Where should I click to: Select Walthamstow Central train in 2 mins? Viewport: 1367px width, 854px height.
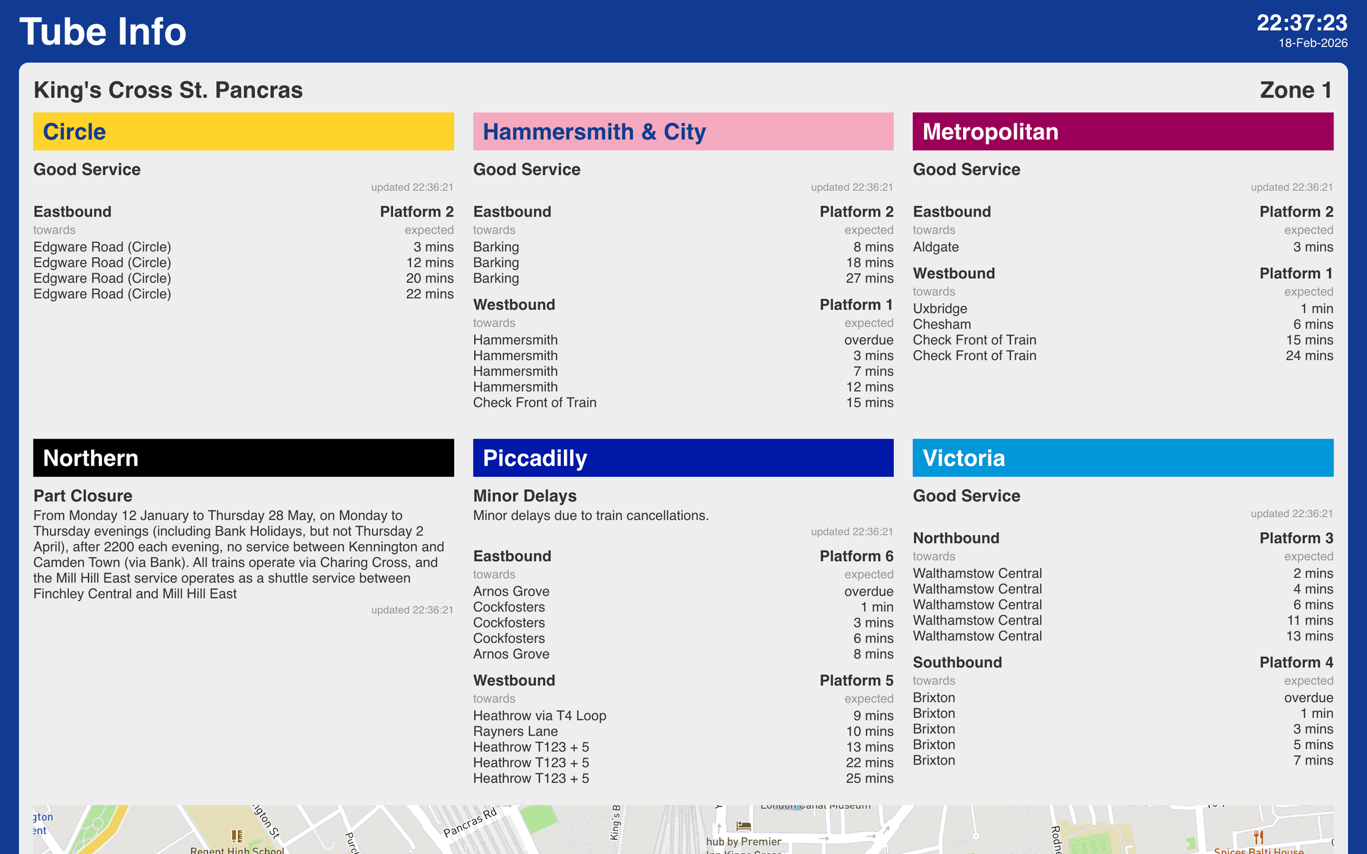click(1123, 573)
